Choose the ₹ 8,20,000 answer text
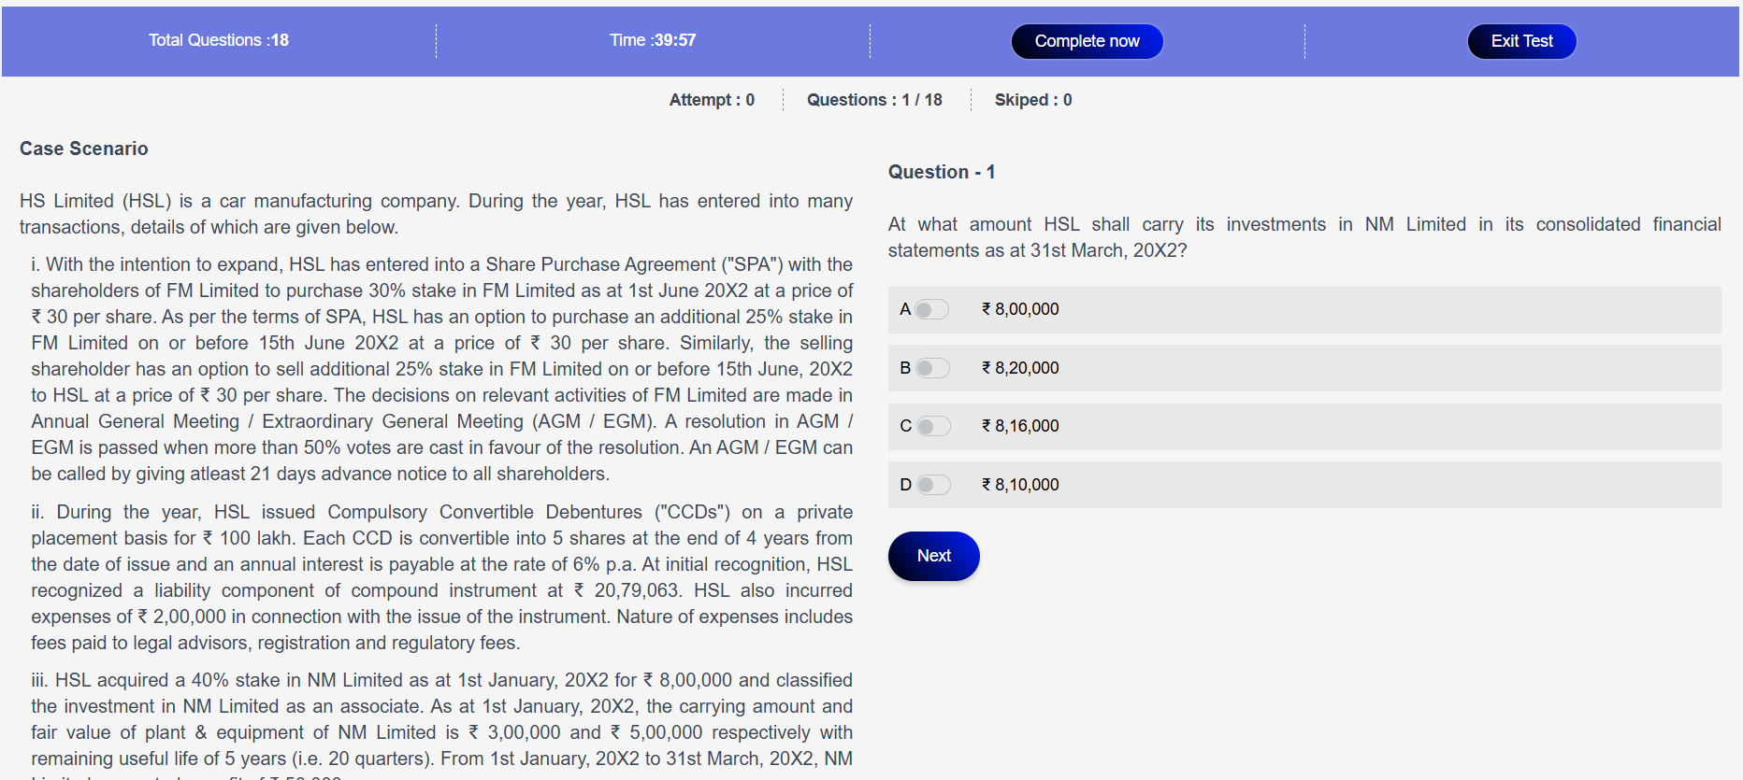The height and width of the screenshot is (780, 1743). pyautogui.click(x=1020, y=368)
